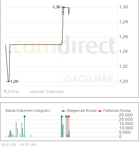Click the 18.01.06 date stamp
139x147 pixels.
8,145
